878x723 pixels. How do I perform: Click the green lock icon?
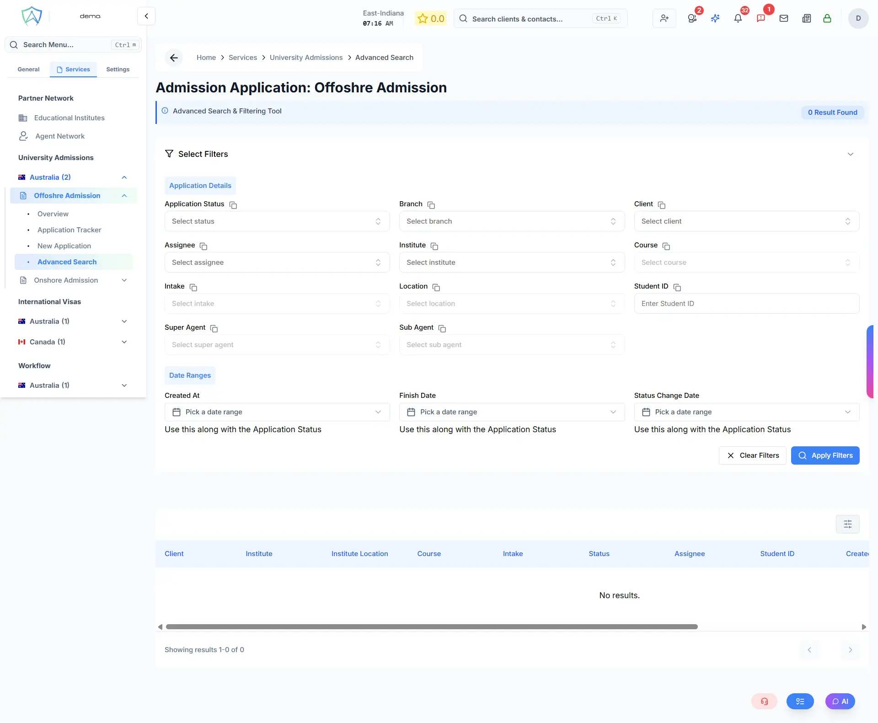click(x=828, y=18)
